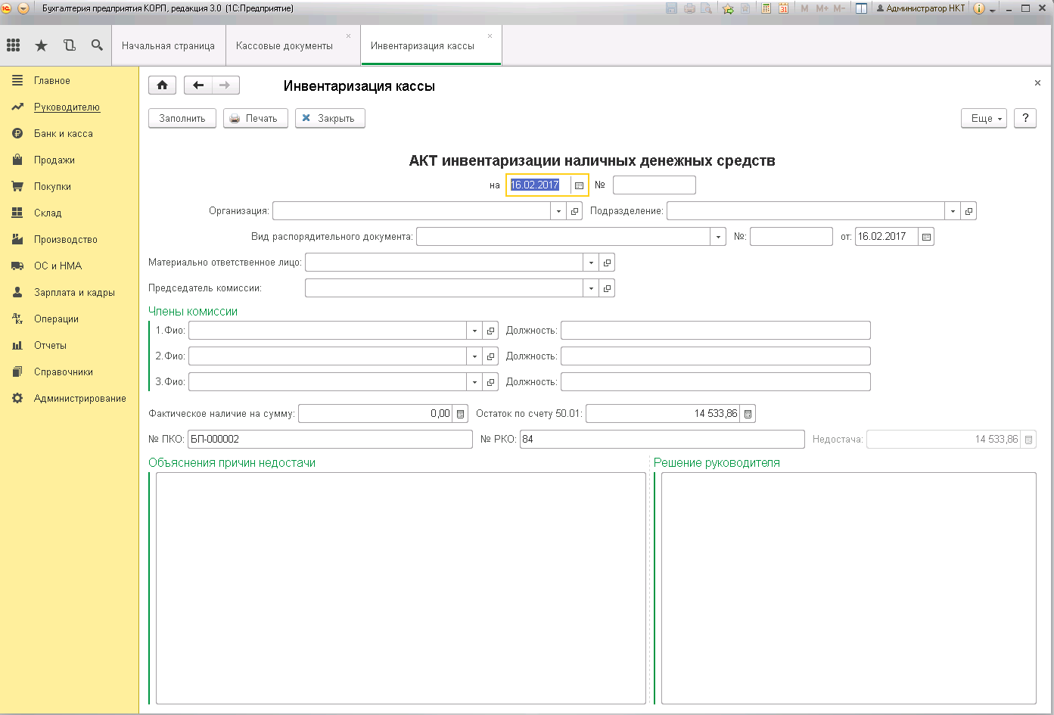Open the Производство section
The width and height of the screenshot is (1054, 715).
click(66, 239)
